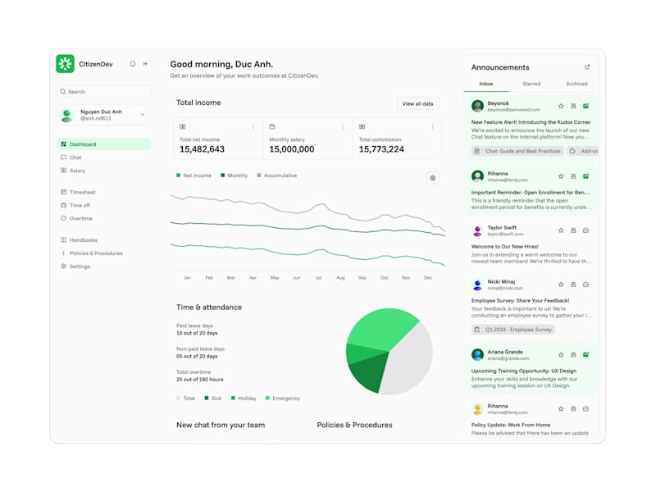This screenshot has height=492, width=656.
Task: Archive the Rihanna Policy Update announcement
Action: coord(573,408)
